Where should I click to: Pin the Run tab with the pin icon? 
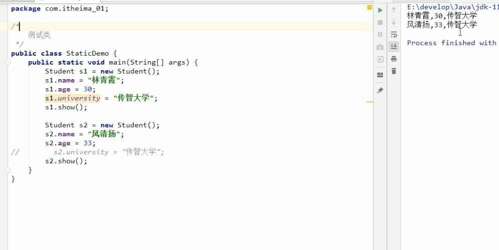tap(380, 91)
